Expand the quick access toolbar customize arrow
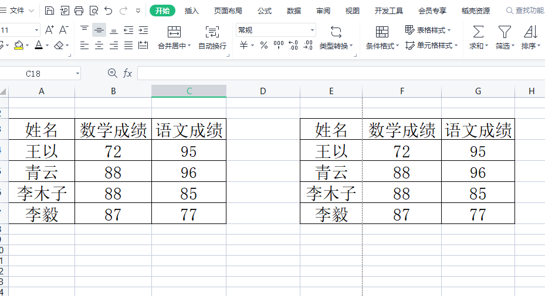 pos(138,11)
